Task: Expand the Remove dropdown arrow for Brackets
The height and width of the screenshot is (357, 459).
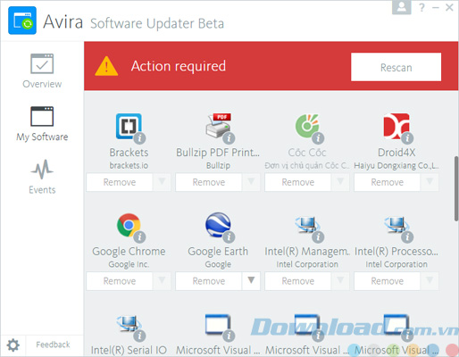Action: [162, 182]
